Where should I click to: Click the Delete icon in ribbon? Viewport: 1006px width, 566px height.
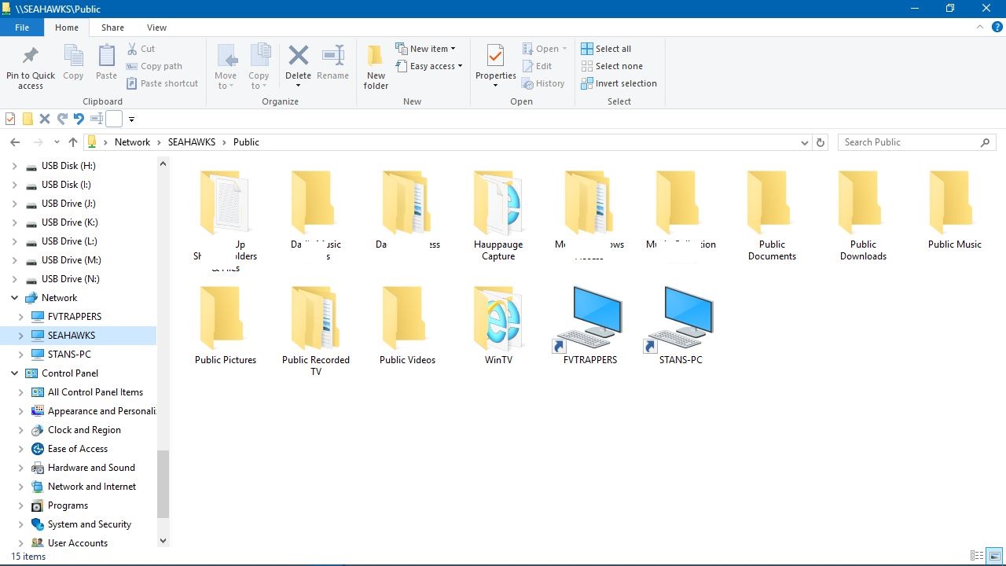(x=298, y=56)
